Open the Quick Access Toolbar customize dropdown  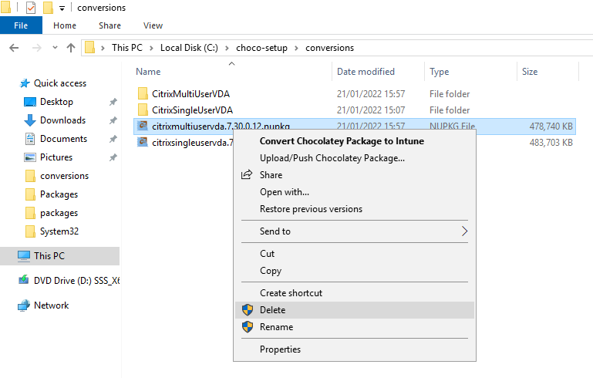point(62,8)
